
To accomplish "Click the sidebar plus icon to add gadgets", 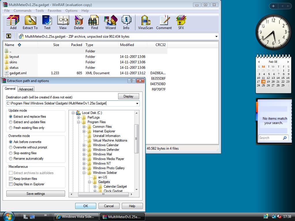I will point(273,6).
